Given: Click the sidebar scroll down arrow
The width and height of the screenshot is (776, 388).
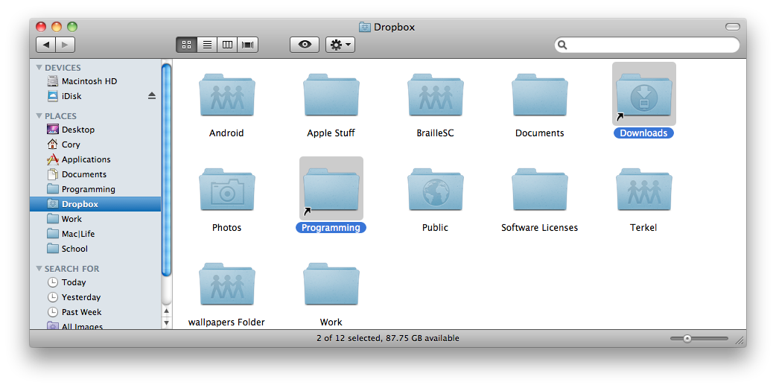Looking at the screenshot, I should coord(167,322).
